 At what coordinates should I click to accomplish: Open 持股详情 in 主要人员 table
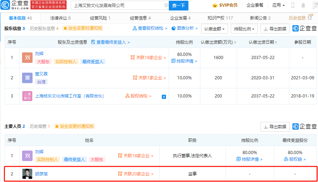coord(250,159)
